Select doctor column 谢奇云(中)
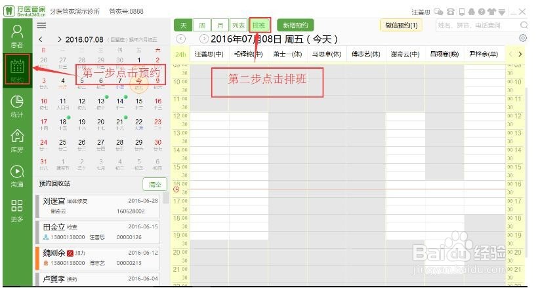538x288 pixels. coord(405,54)
